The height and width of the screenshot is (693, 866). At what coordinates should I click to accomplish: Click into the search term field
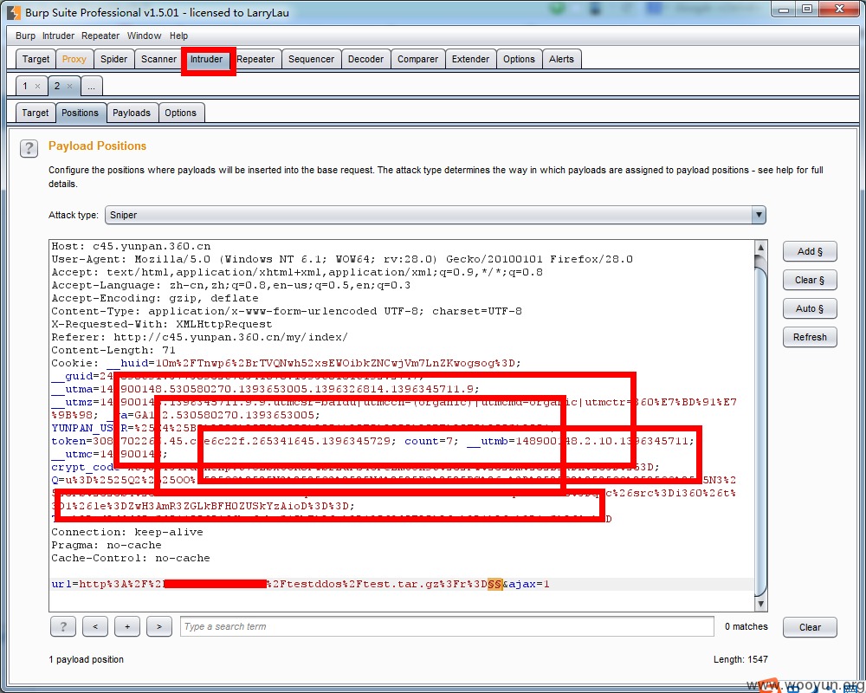447,626
